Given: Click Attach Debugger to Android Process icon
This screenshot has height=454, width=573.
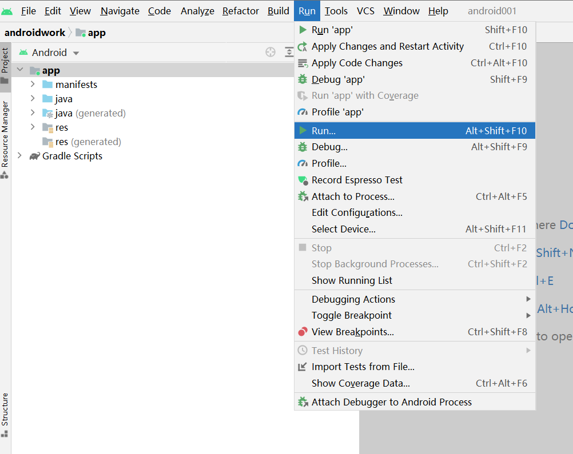Looking at the screenshot, I should click(303, 402).
